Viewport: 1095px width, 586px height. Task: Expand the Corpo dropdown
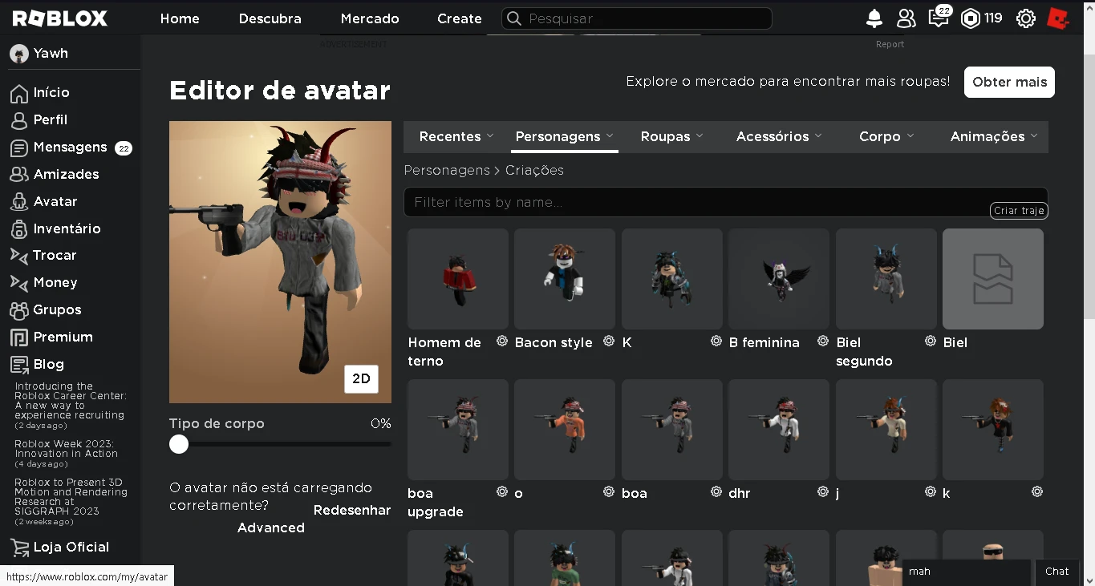click(886, 136)
